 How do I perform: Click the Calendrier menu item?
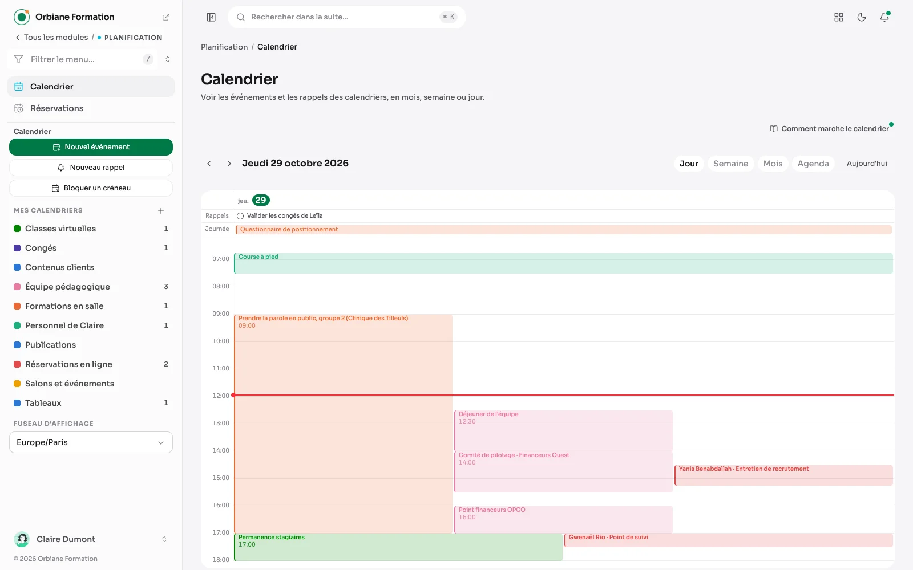(91, 87)
